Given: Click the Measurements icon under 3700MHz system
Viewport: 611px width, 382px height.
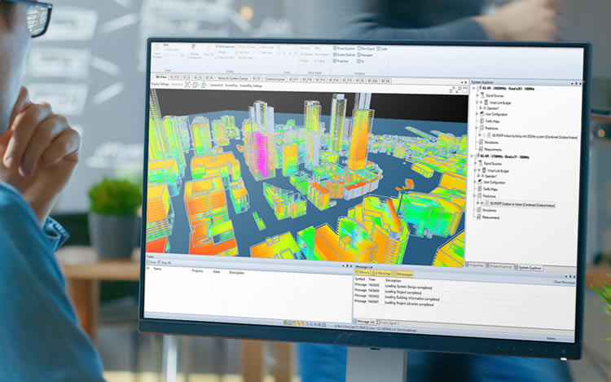Looking at the screenshot, I should pyautogui.click(x=478, y=217).
